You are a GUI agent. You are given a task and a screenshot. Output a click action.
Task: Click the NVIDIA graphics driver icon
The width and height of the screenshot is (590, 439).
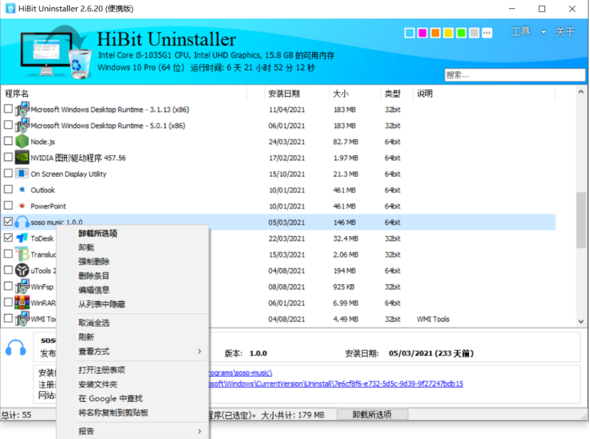coord(22,157)
